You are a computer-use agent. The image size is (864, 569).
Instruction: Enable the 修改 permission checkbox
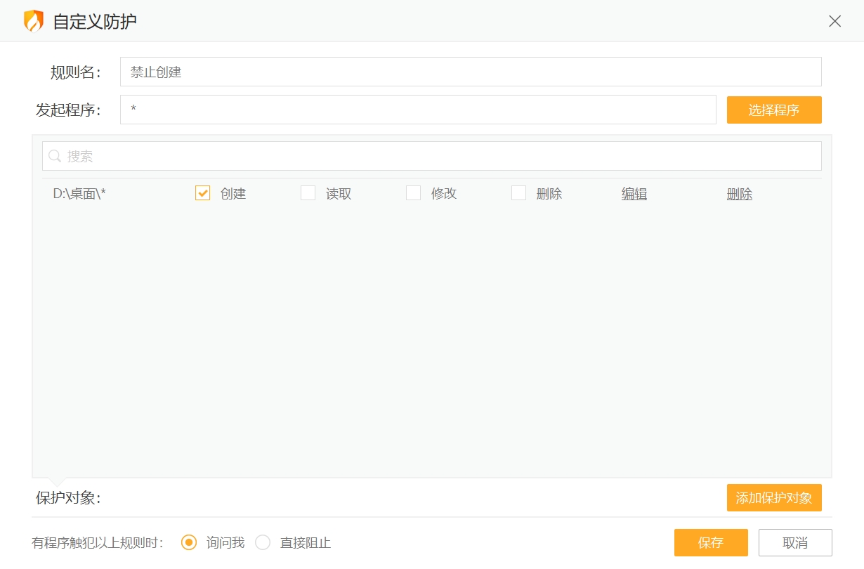(413, 192)
